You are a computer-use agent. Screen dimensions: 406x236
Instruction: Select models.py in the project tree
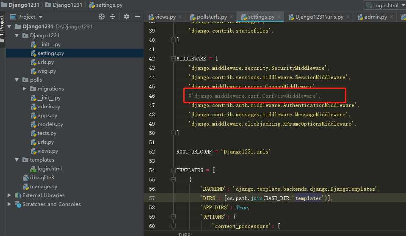tap(50, 124)
